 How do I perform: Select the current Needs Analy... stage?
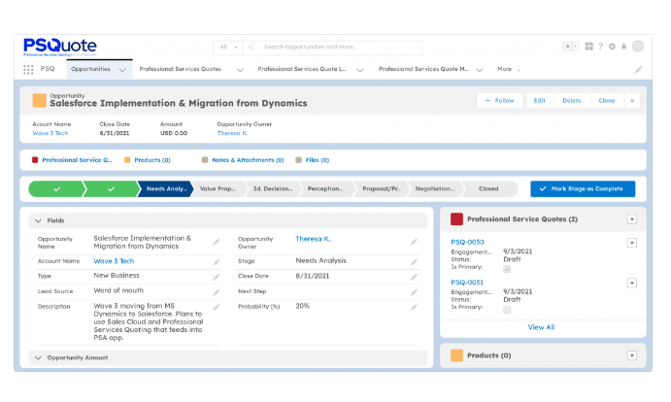coord(166,188)
